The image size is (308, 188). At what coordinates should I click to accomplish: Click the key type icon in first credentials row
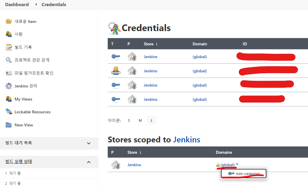[116, 57]
